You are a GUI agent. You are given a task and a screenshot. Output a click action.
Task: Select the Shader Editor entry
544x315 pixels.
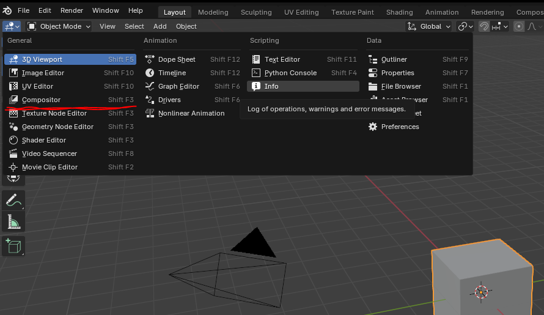coord(70,140)
